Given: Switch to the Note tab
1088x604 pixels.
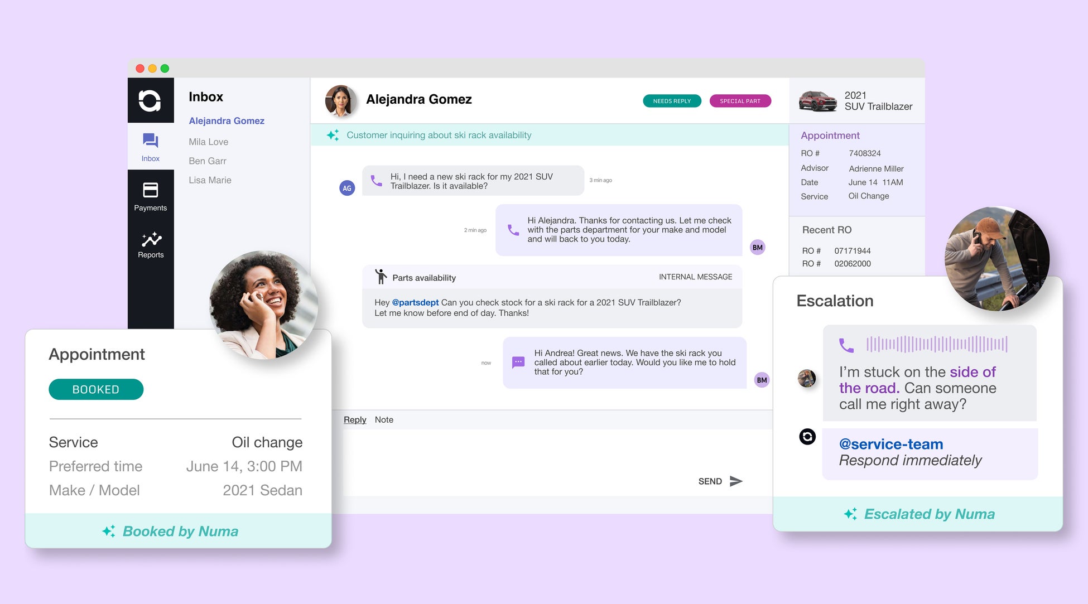Looking at the screenshot, I should pyautogui.click(x=384, y=419).
